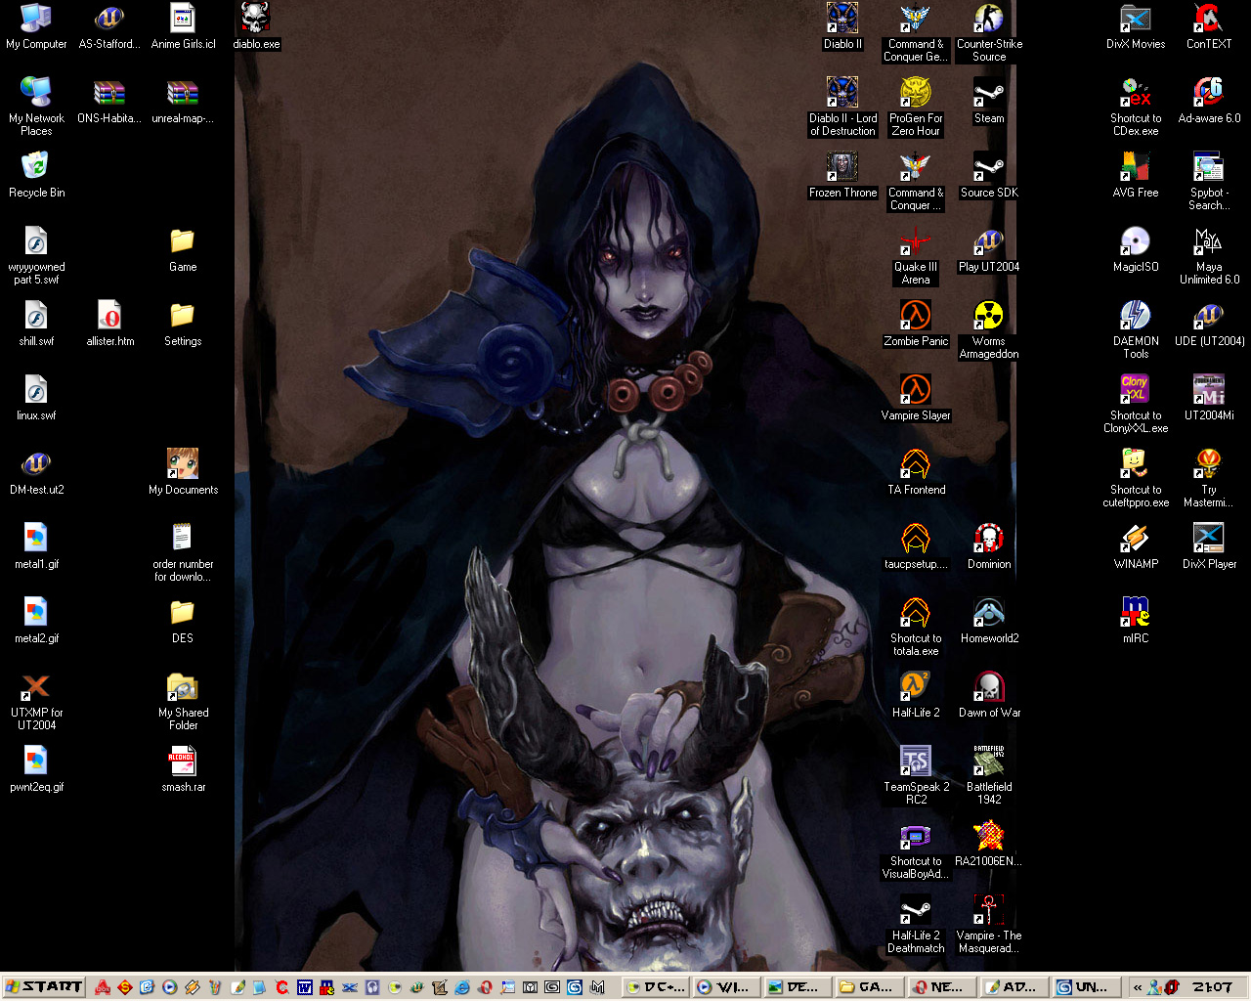The width and height of the screenshot is (1251, 1001).
Task: Launch WINAMP from the desktop
Action: click(x=1136, y=546)
